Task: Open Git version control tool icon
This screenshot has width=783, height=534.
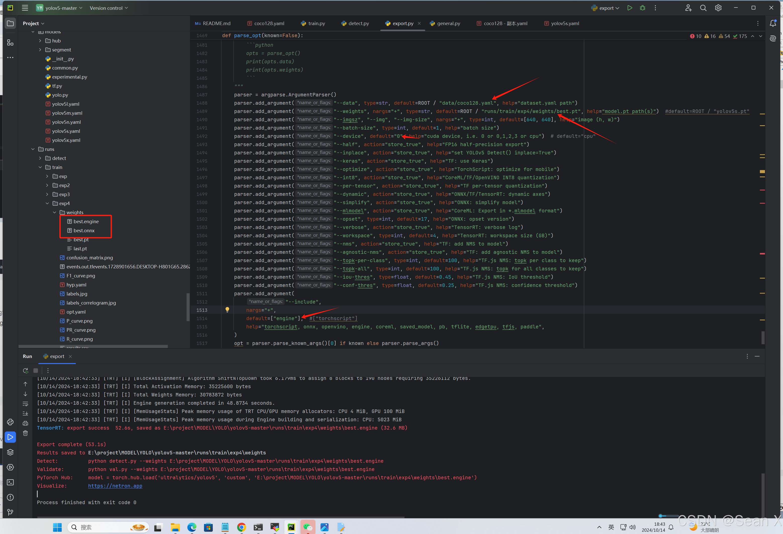Action: tap(11, 512)
